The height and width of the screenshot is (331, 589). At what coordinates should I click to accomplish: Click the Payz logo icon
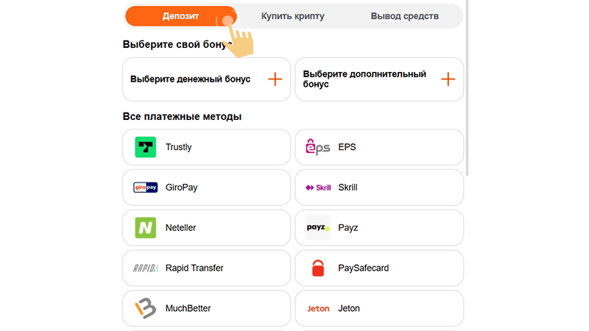click(x=318, y=228)
